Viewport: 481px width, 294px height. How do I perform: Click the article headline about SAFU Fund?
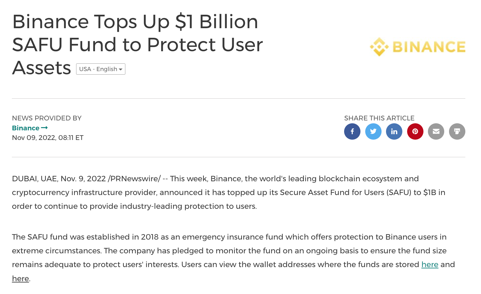(138, 44)
